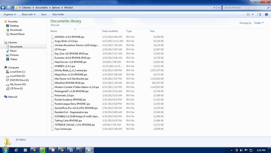Open DVD RW Drive (E:)
Image resolution: width=271 pixels, height=153 pixels.
coord(20,80)
